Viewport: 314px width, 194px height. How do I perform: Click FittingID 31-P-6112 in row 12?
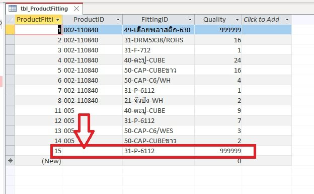coord(159,120)
